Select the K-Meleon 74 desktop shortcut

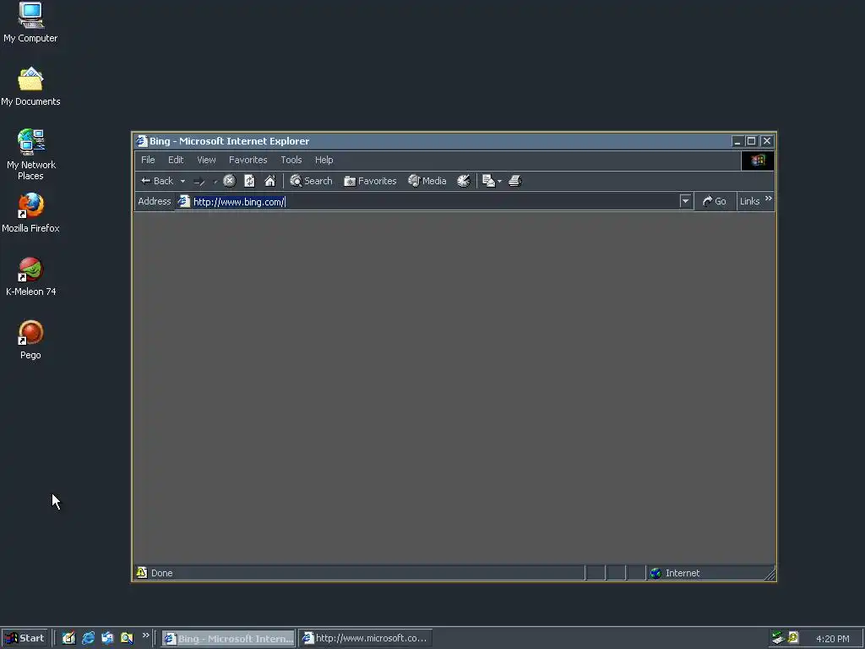click(x=30, y=276)
